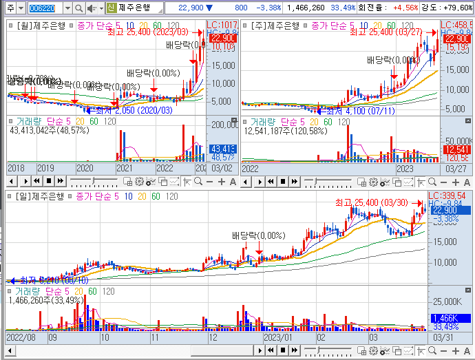475x360 pixels.
Task: Click the [주]제주은행 weekly chart label
Action: 275,25
